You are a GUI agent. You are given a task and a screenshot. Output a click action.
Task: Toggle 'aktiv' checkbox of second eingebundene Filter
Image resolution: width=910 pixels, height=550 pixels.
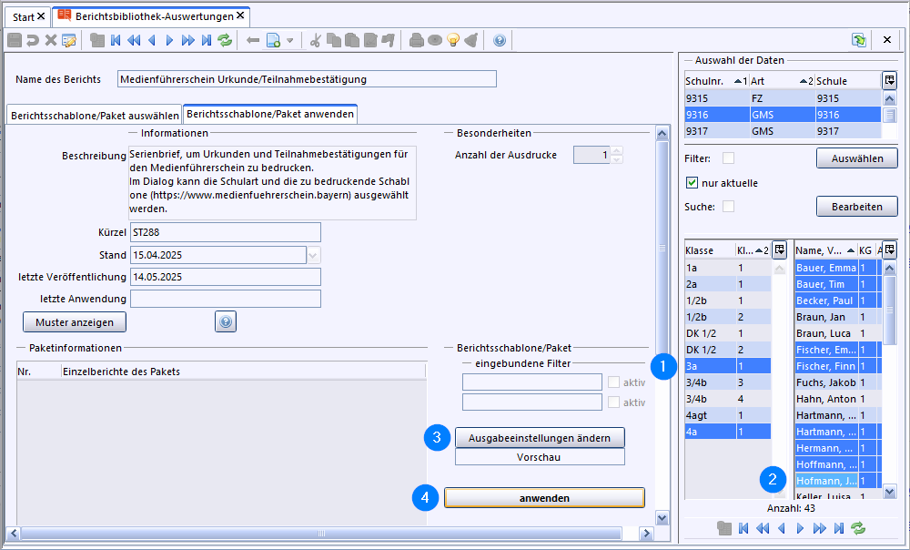click(613, 402)
